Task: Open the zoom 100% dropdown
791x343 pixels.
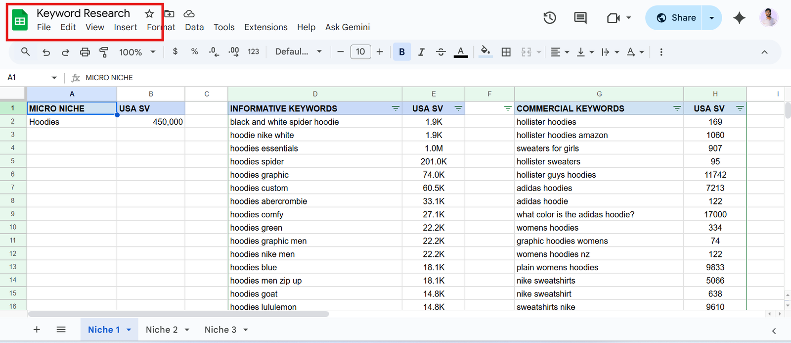Action: click(137, 52)
